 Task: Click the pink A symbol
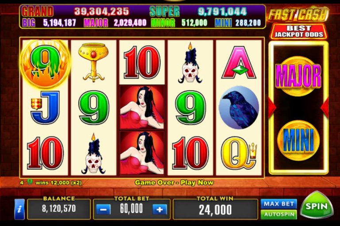239,62
